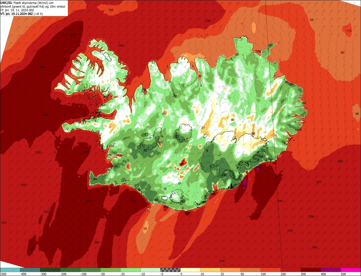
Task: Click the value 53 in western Iceland
Action: click(x=164, y=114)
